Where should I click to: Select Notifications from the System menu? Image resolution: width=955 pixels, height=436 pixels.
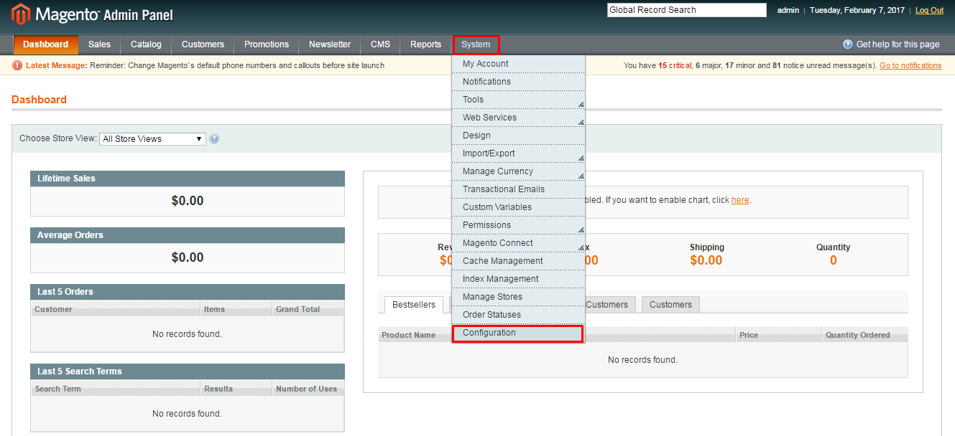click(x=518, y=82)
